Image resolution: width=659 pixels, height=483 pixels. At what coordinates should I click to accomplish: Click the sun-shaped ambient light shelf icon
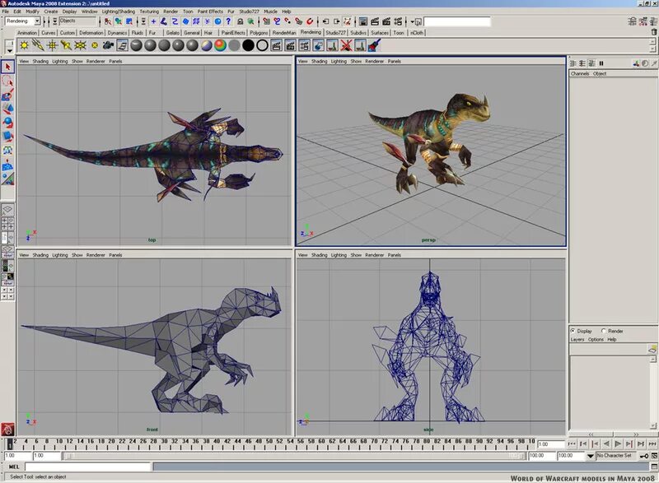(x=25, y=45)
